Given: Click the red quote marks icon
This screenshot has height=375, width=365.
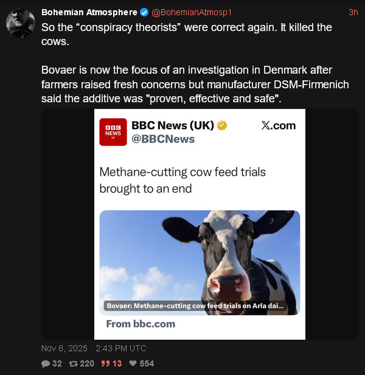Looking at the screenshot, I should (x=103, y=363).
